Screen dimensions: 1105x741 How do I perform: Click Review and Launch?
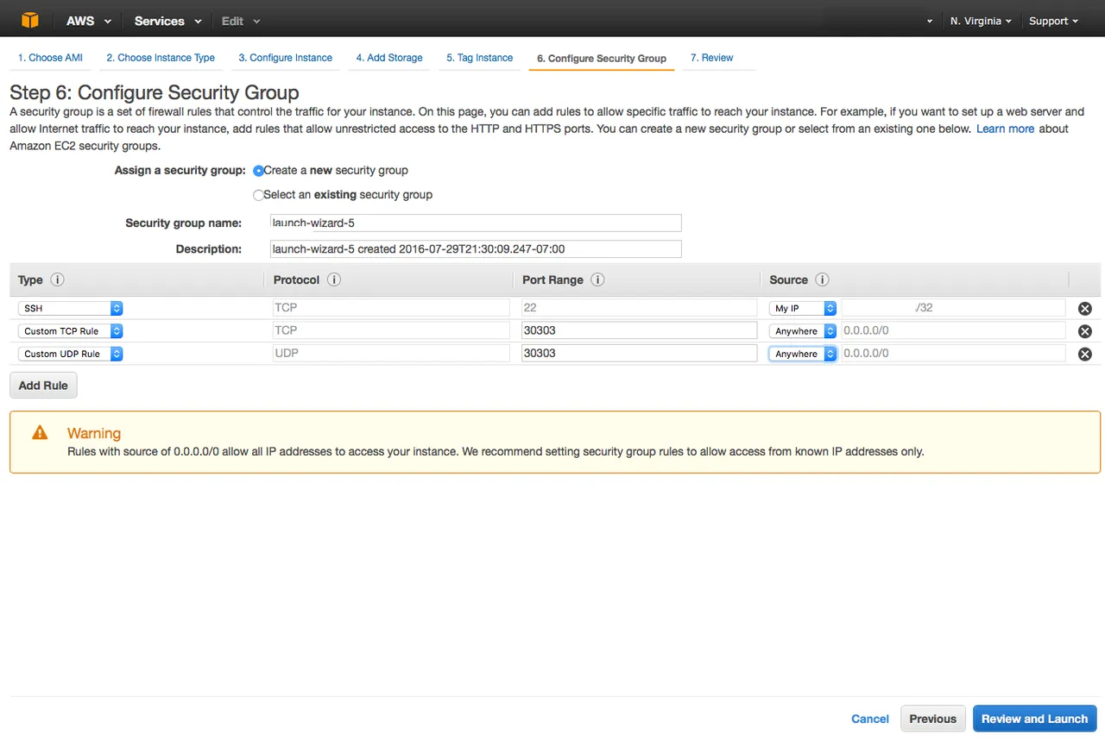click(x=1034, y=719)
